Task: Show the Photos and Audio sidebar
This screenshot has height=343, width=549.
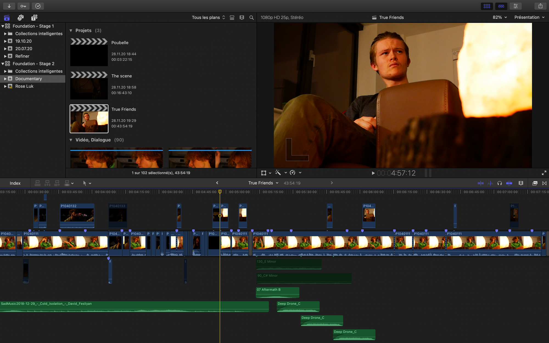Action: pos(21,18)
